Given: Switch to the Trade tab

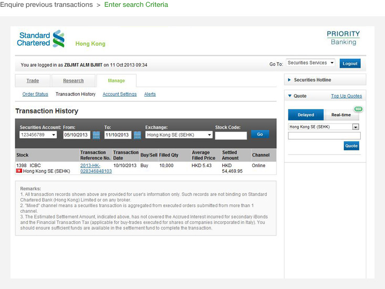Looking at the screenshot, I should 33,80.
